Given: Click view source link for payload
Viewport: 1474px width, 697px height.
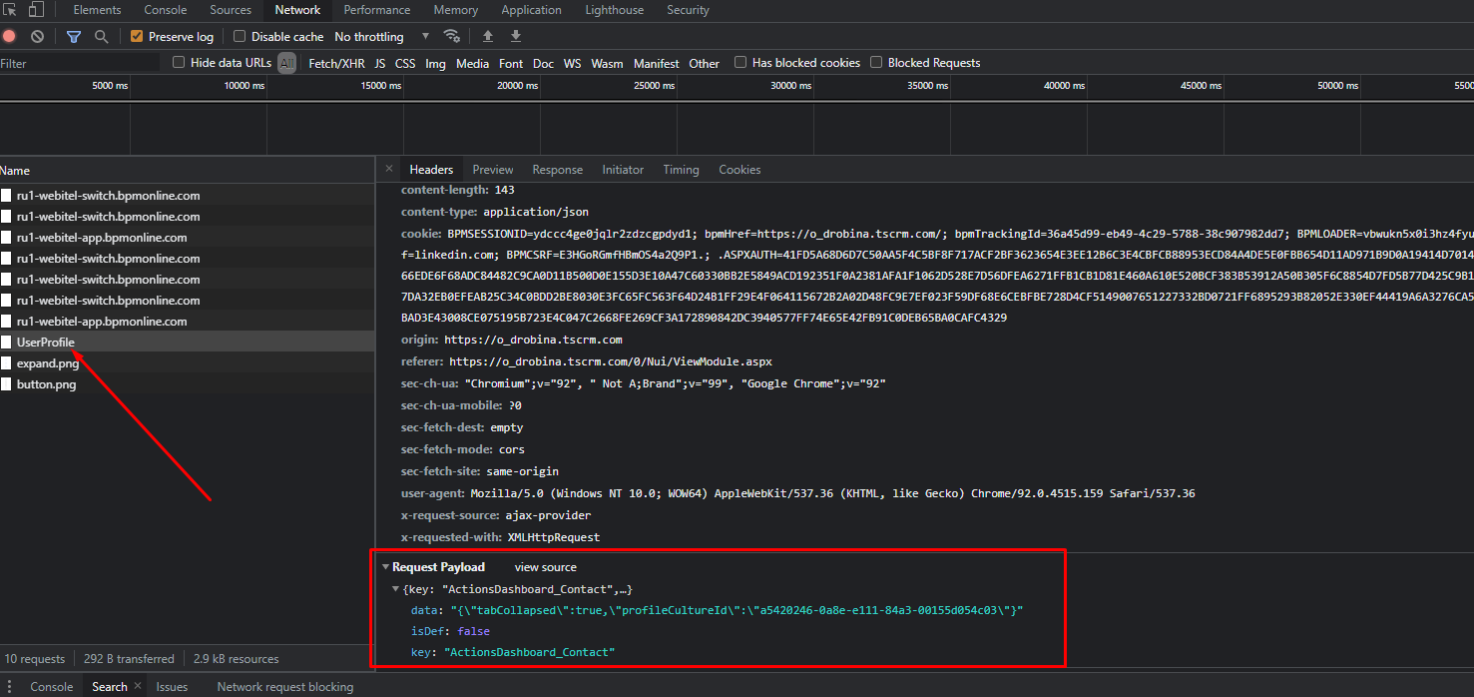Looking at the screenshot, I should coord(546,567).
